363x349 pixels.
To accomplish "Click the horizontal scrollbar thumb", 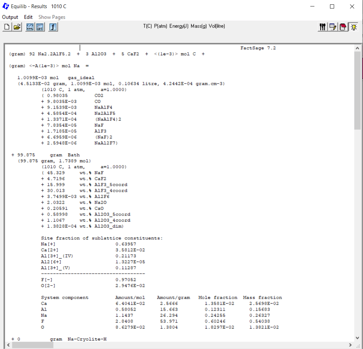I will tap(31, 345).
